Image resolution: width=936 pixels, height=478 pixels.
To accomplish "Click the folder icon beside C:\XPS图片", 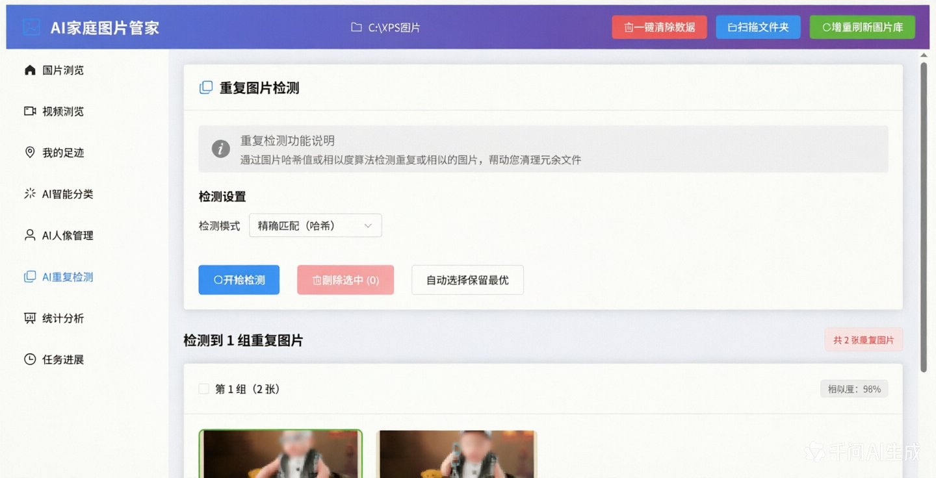I will coord(356,27).
